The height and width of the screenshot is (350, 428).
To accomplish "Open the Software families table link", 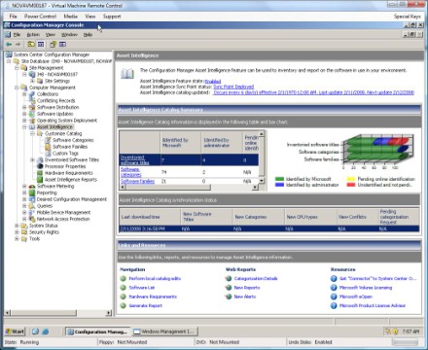I will click(x=137, y=181).
